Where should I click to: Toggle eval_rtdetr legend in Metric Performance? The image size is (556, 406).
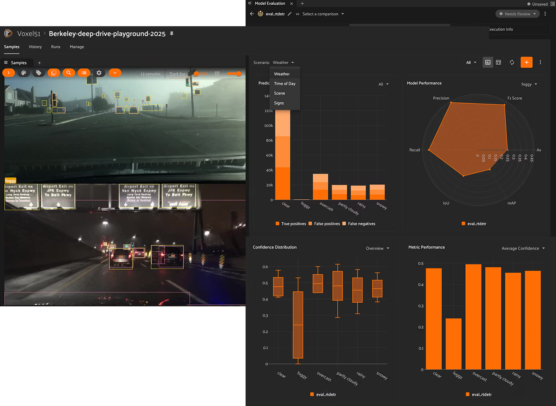pyautogui.click(x=478, y=394)
